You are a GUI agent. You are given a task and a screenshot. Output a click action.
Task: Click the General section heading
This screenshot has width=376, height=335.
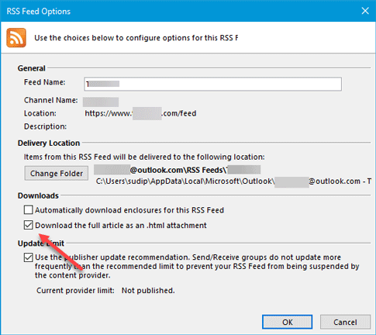point(32,68)
